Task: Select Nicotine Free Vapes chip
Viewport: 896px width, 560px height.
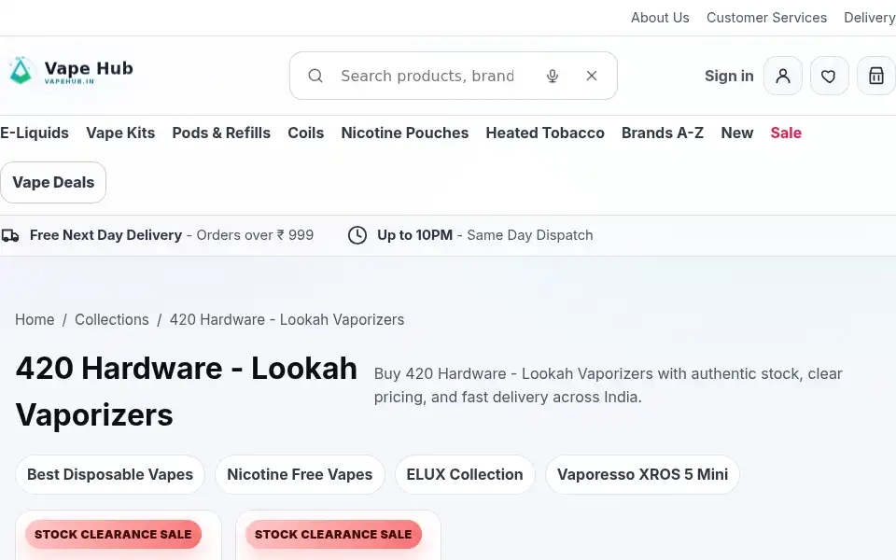Action: tap(300, 474)
